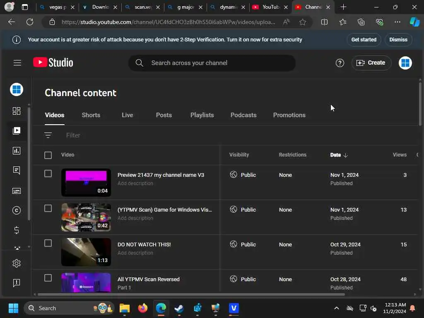Open Steam from the taskbar
The height and width of the screenshot is (318, 424).
tap(179, 308)
